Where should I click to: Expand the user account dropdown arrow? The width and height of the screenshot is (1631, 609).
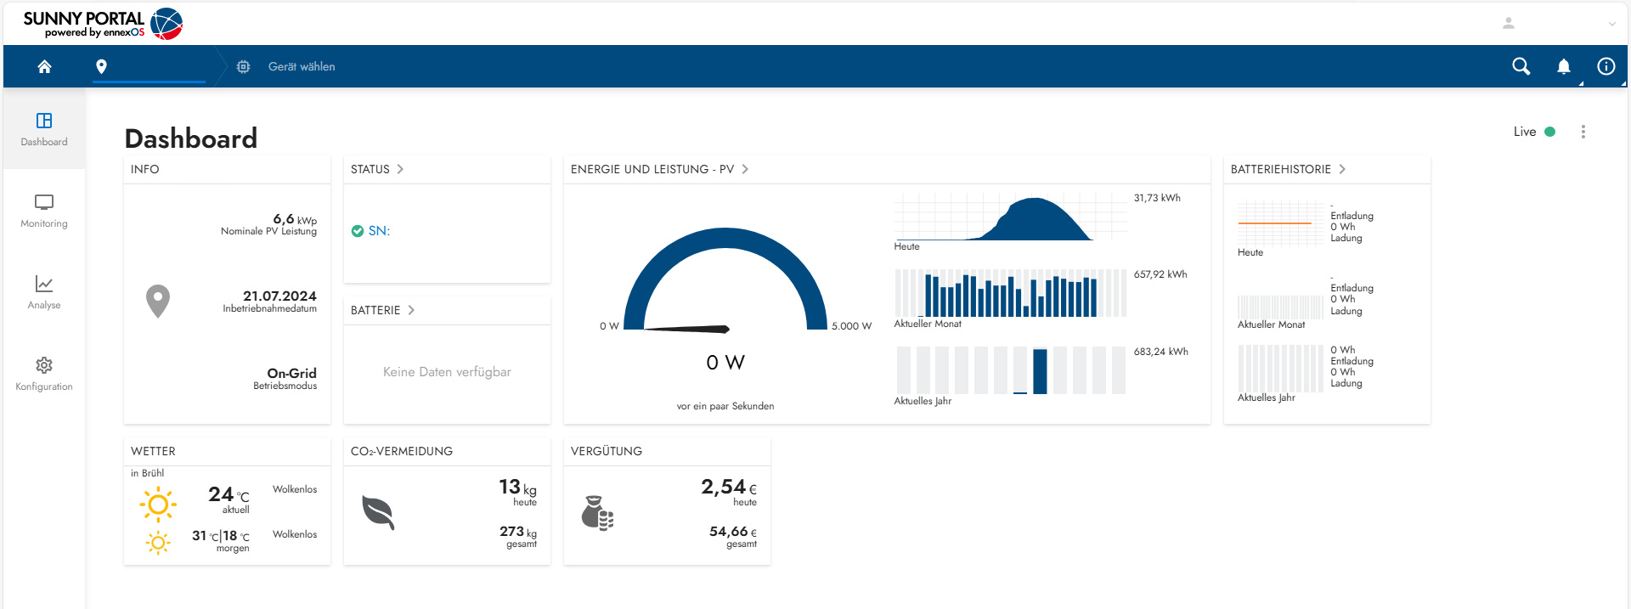point(1611,24)
